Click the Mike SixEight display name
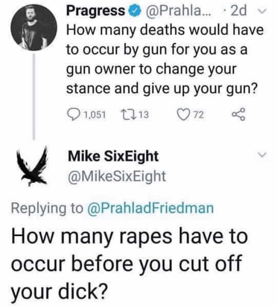The image size is (277, 307). pos(113,156)
